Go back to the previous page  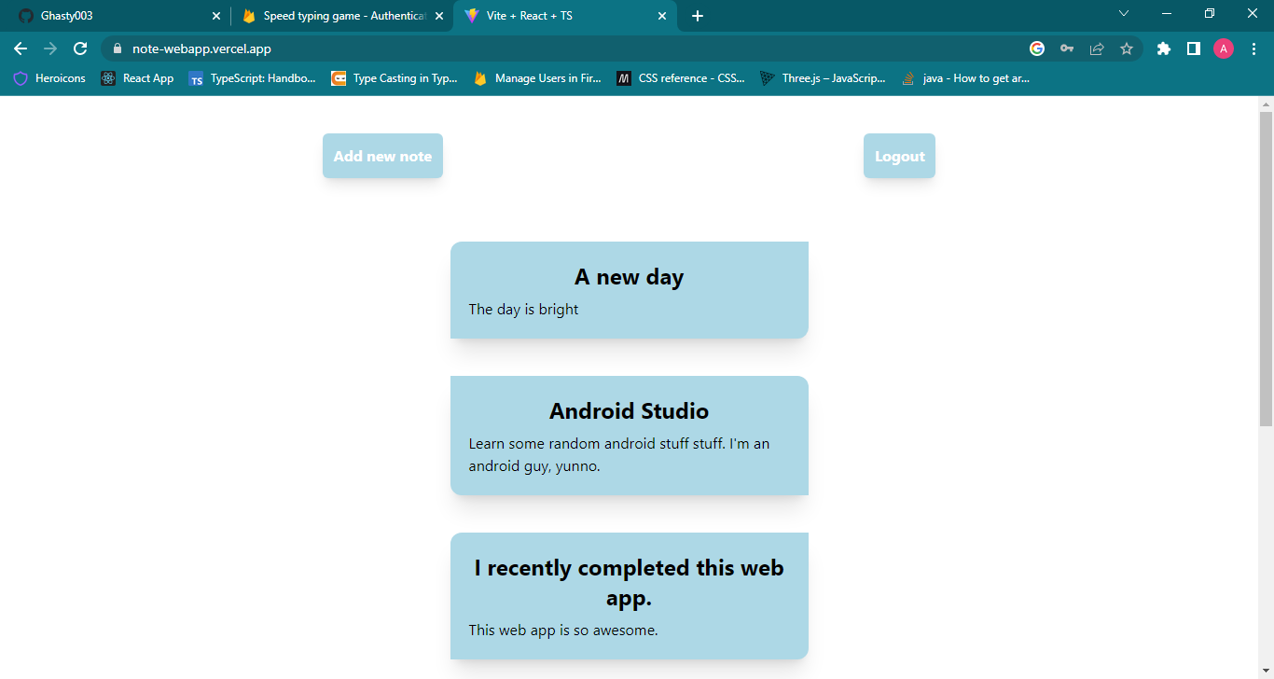21,48
